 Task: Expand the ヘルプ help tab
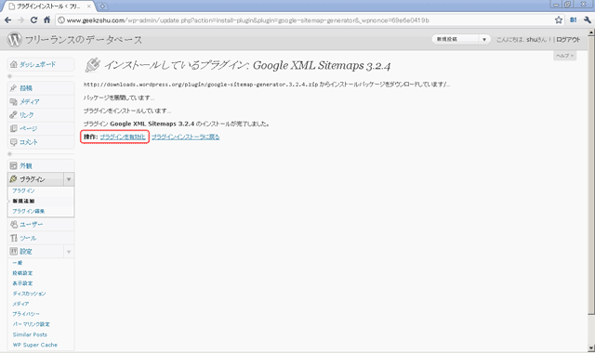point(564,56)
